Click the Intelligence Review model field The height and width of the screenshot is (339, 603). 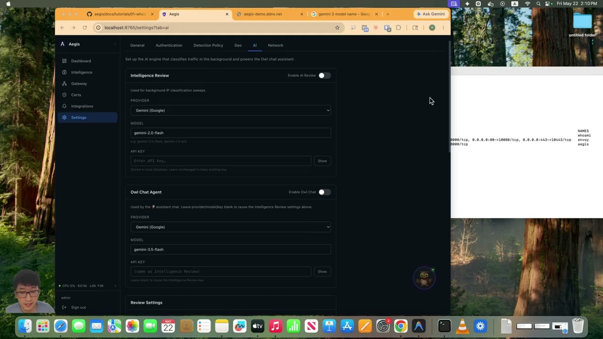pos(231,133)
